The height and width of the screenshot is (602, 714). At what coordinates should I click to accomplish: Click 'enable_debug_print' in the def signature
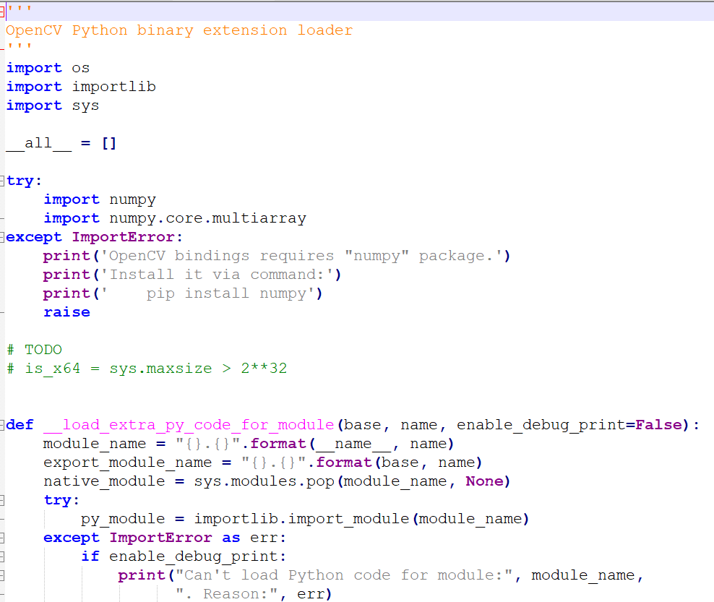(x=541, y=425)
